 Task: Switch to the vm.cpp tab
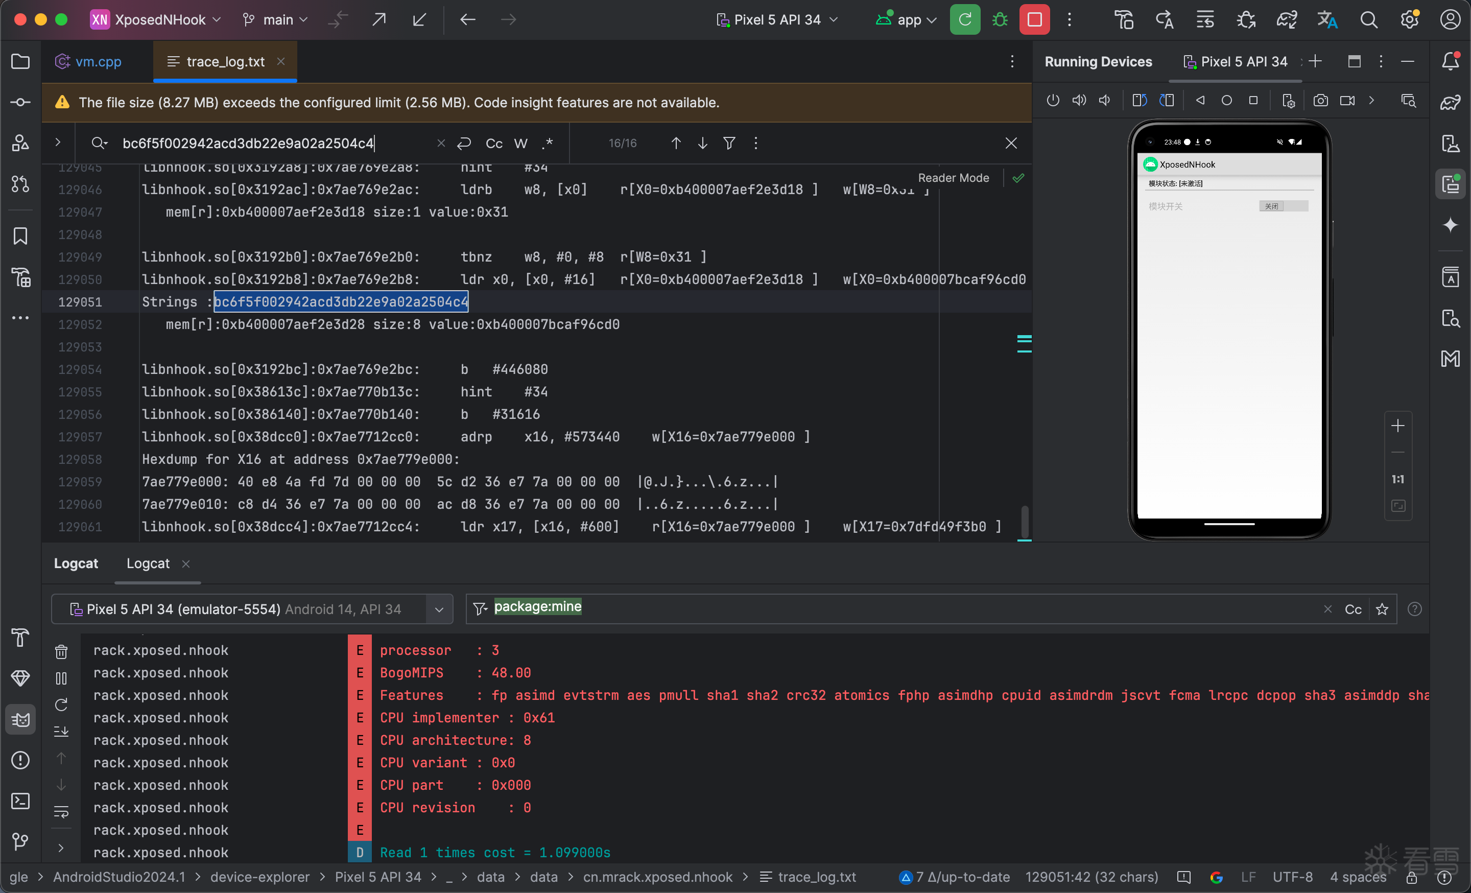(x=98, y=61)
